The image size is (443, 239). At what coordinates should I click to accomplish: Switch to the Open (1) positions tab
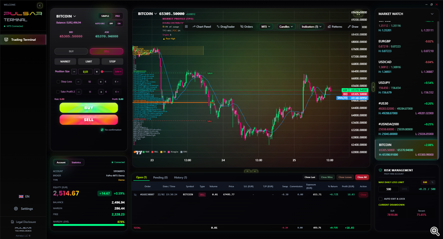tap(141, 177)
